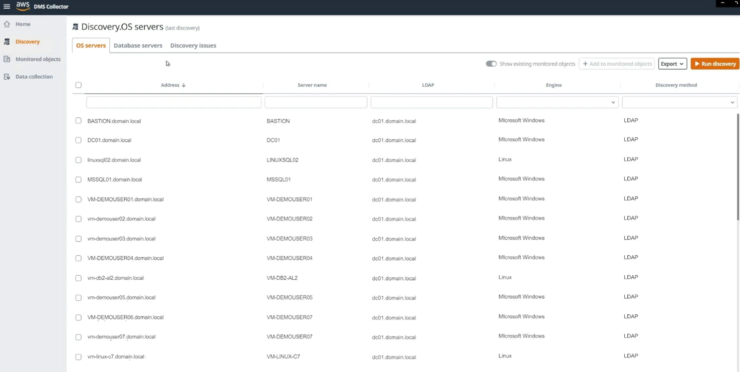
Task: Click the Linux engine cell for VM-LINUX-C7
Action: click(x=505, y=356)
